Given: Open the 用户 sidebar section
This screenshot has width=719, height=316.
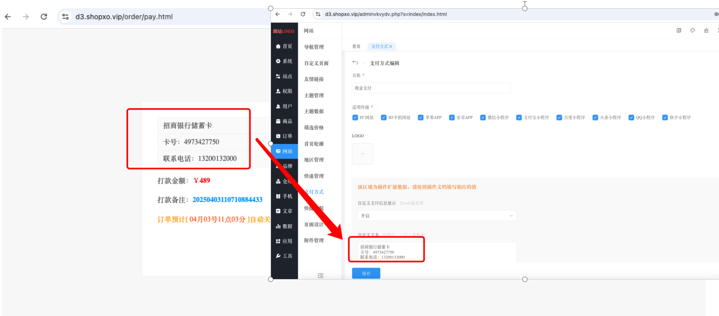Looking at the screenshot, I should (x=284, y=106).
